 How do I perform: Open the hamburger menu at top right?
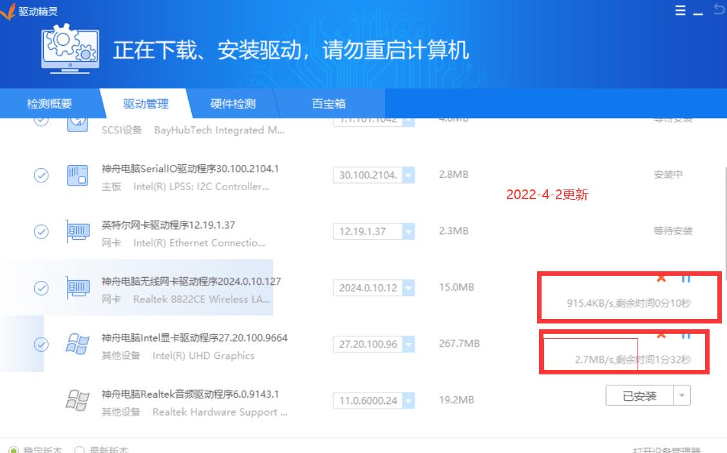click(679, 10)
